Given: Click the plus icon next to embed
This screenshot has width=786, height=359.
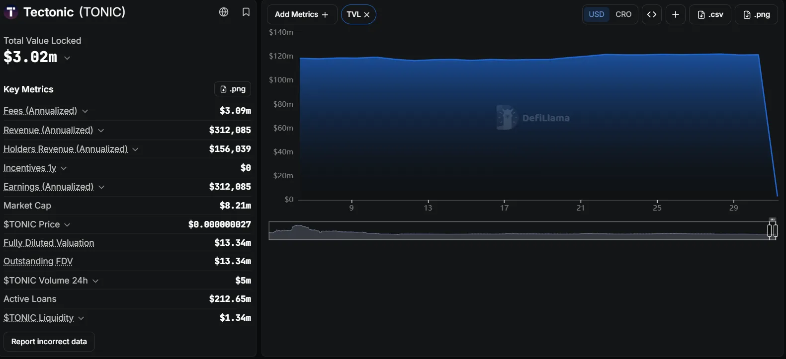Looking at the screenshot, I should tap(676, 14).
